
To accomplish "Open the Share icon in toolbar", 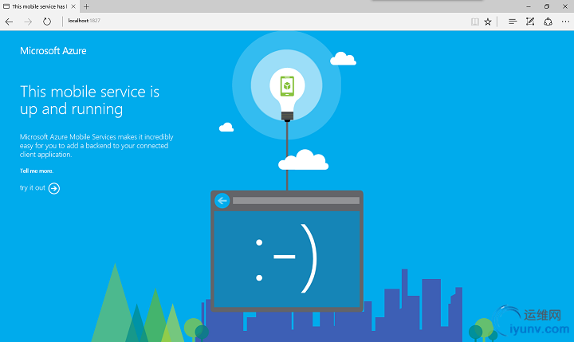I will pos(548,22).
